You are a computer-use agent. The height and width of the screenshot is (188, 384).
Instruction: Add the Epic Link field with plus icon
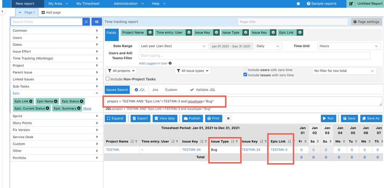click(31, 101)
